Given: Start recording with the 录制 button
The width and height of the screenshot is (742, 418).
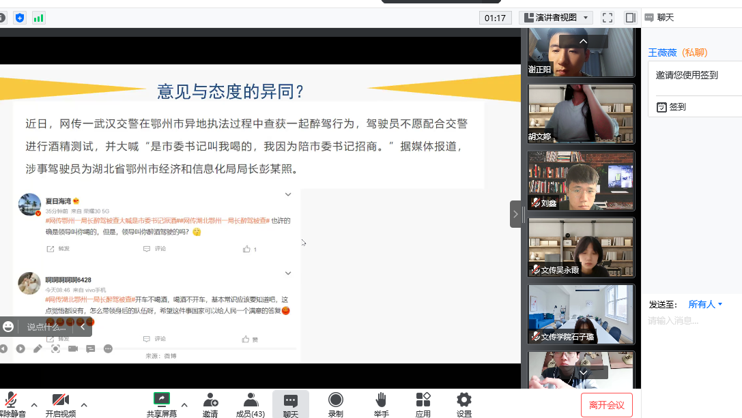Looking at the screenshot, I should (x=335, y=404).
